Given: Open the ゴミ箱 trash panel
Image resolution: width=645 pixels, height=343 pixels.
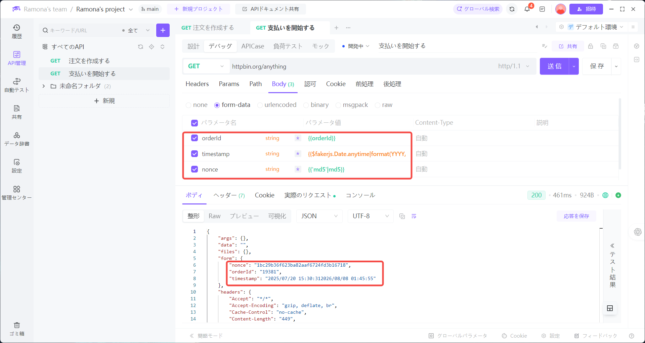Looking at the screenshot, I should click(17, 329).
